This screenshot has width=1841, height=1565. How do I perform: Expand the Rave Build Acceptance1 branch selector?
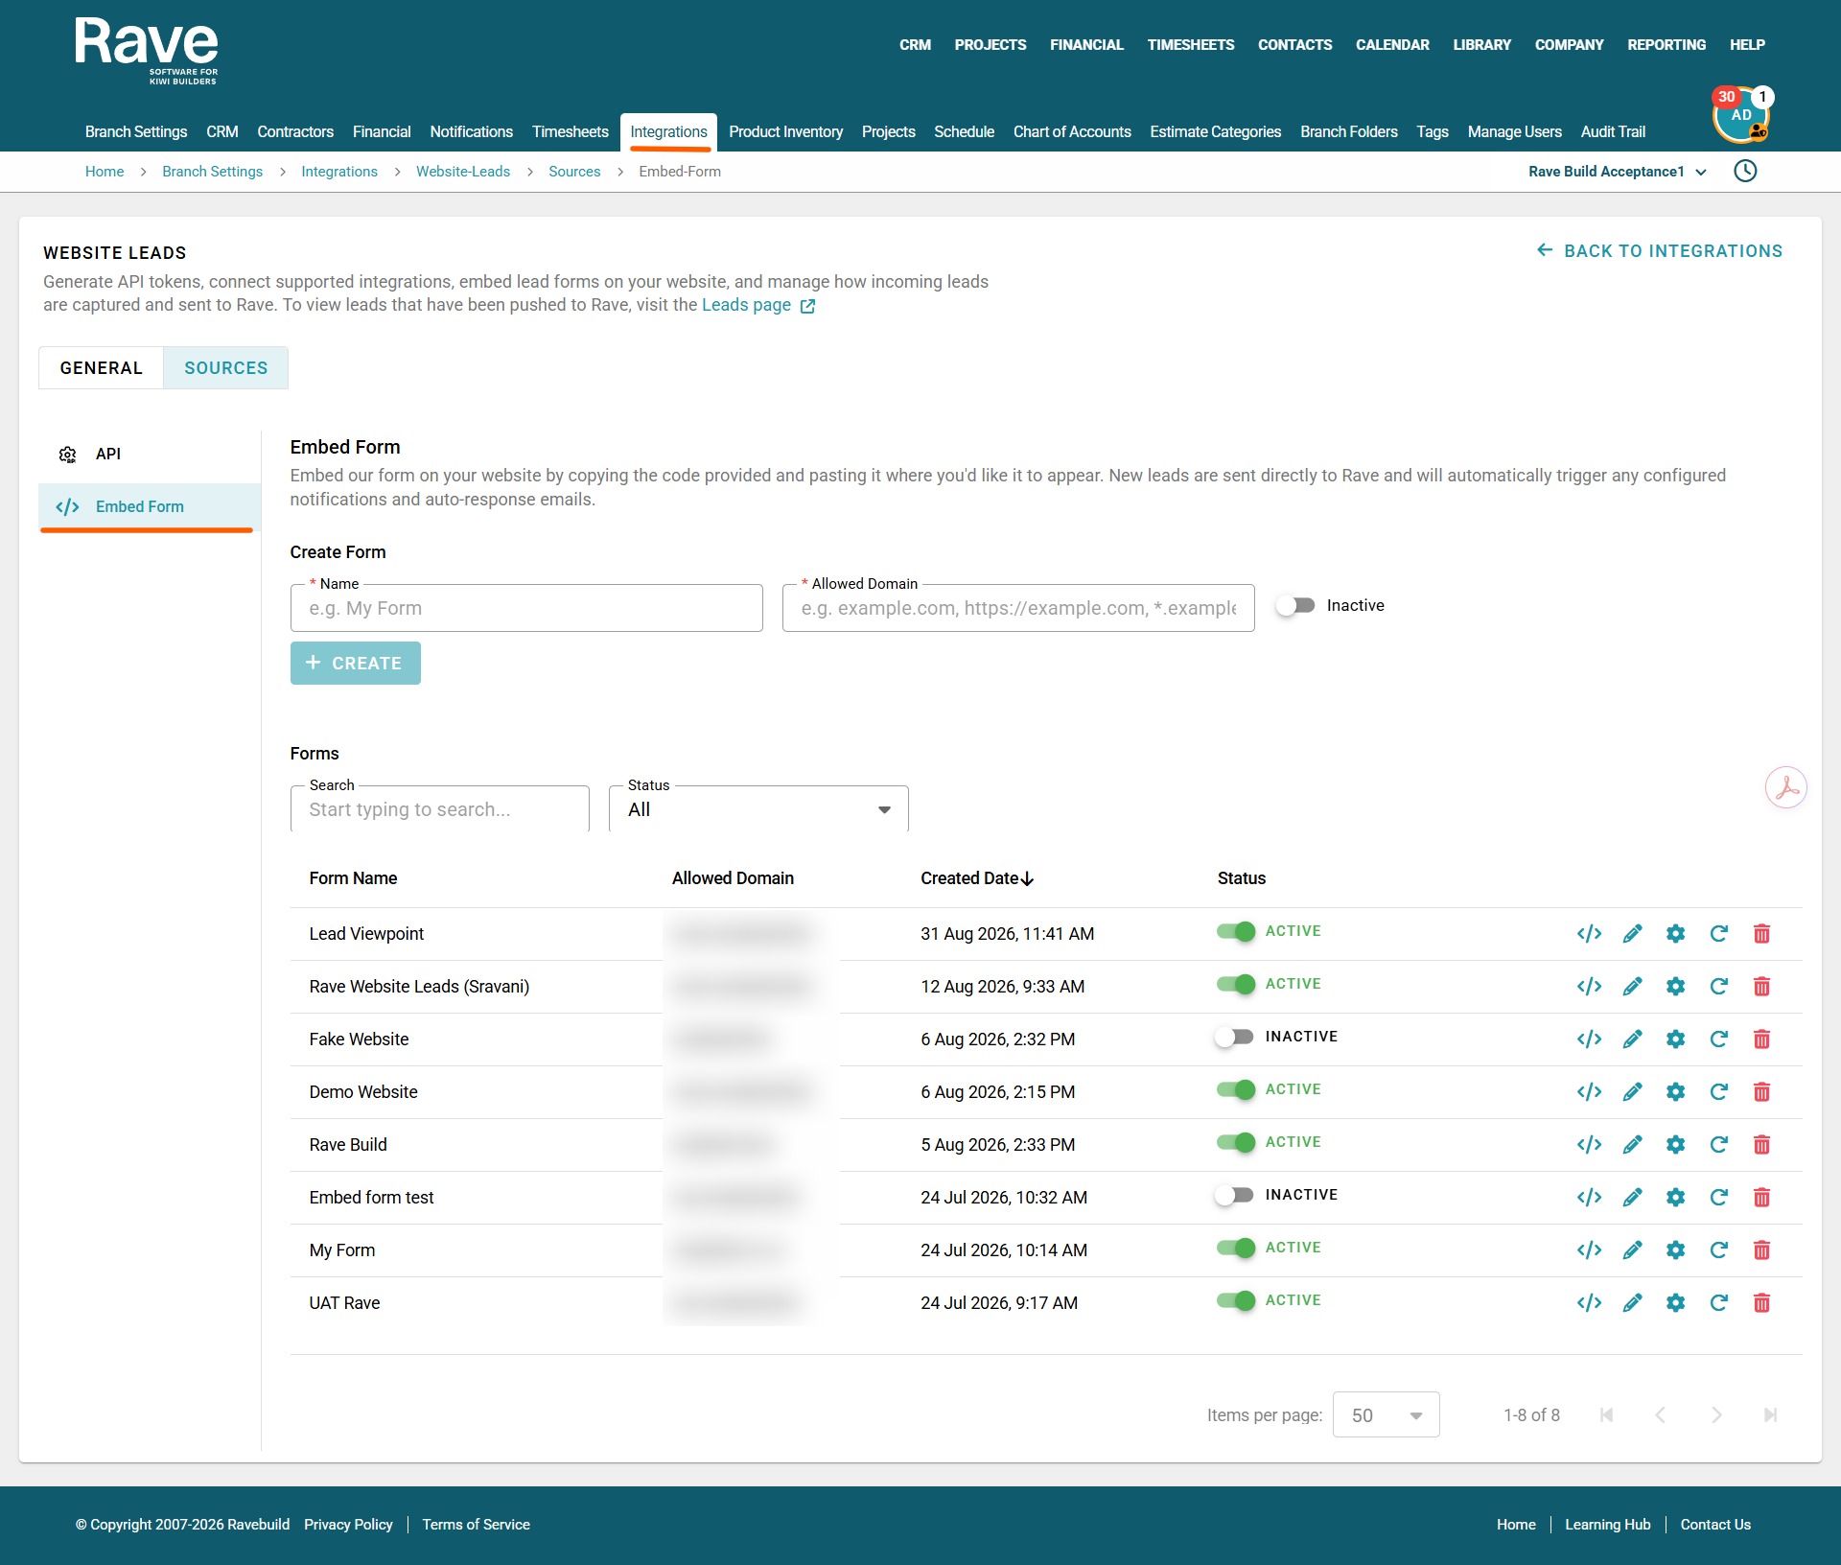pyautogui.click(x=1618, y=172)
